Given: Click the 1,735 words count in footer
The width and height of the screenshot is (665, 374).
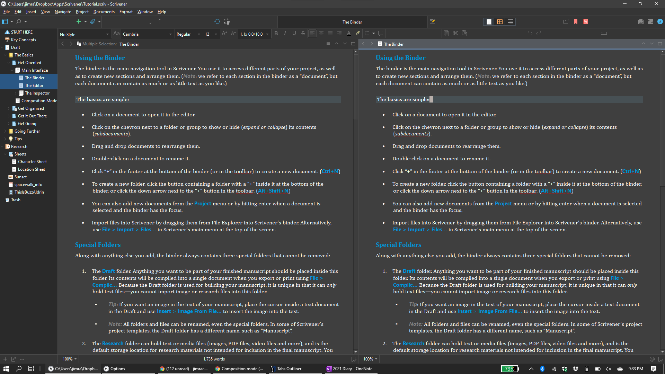Looking at the screenshot, I should pos(214,359).
